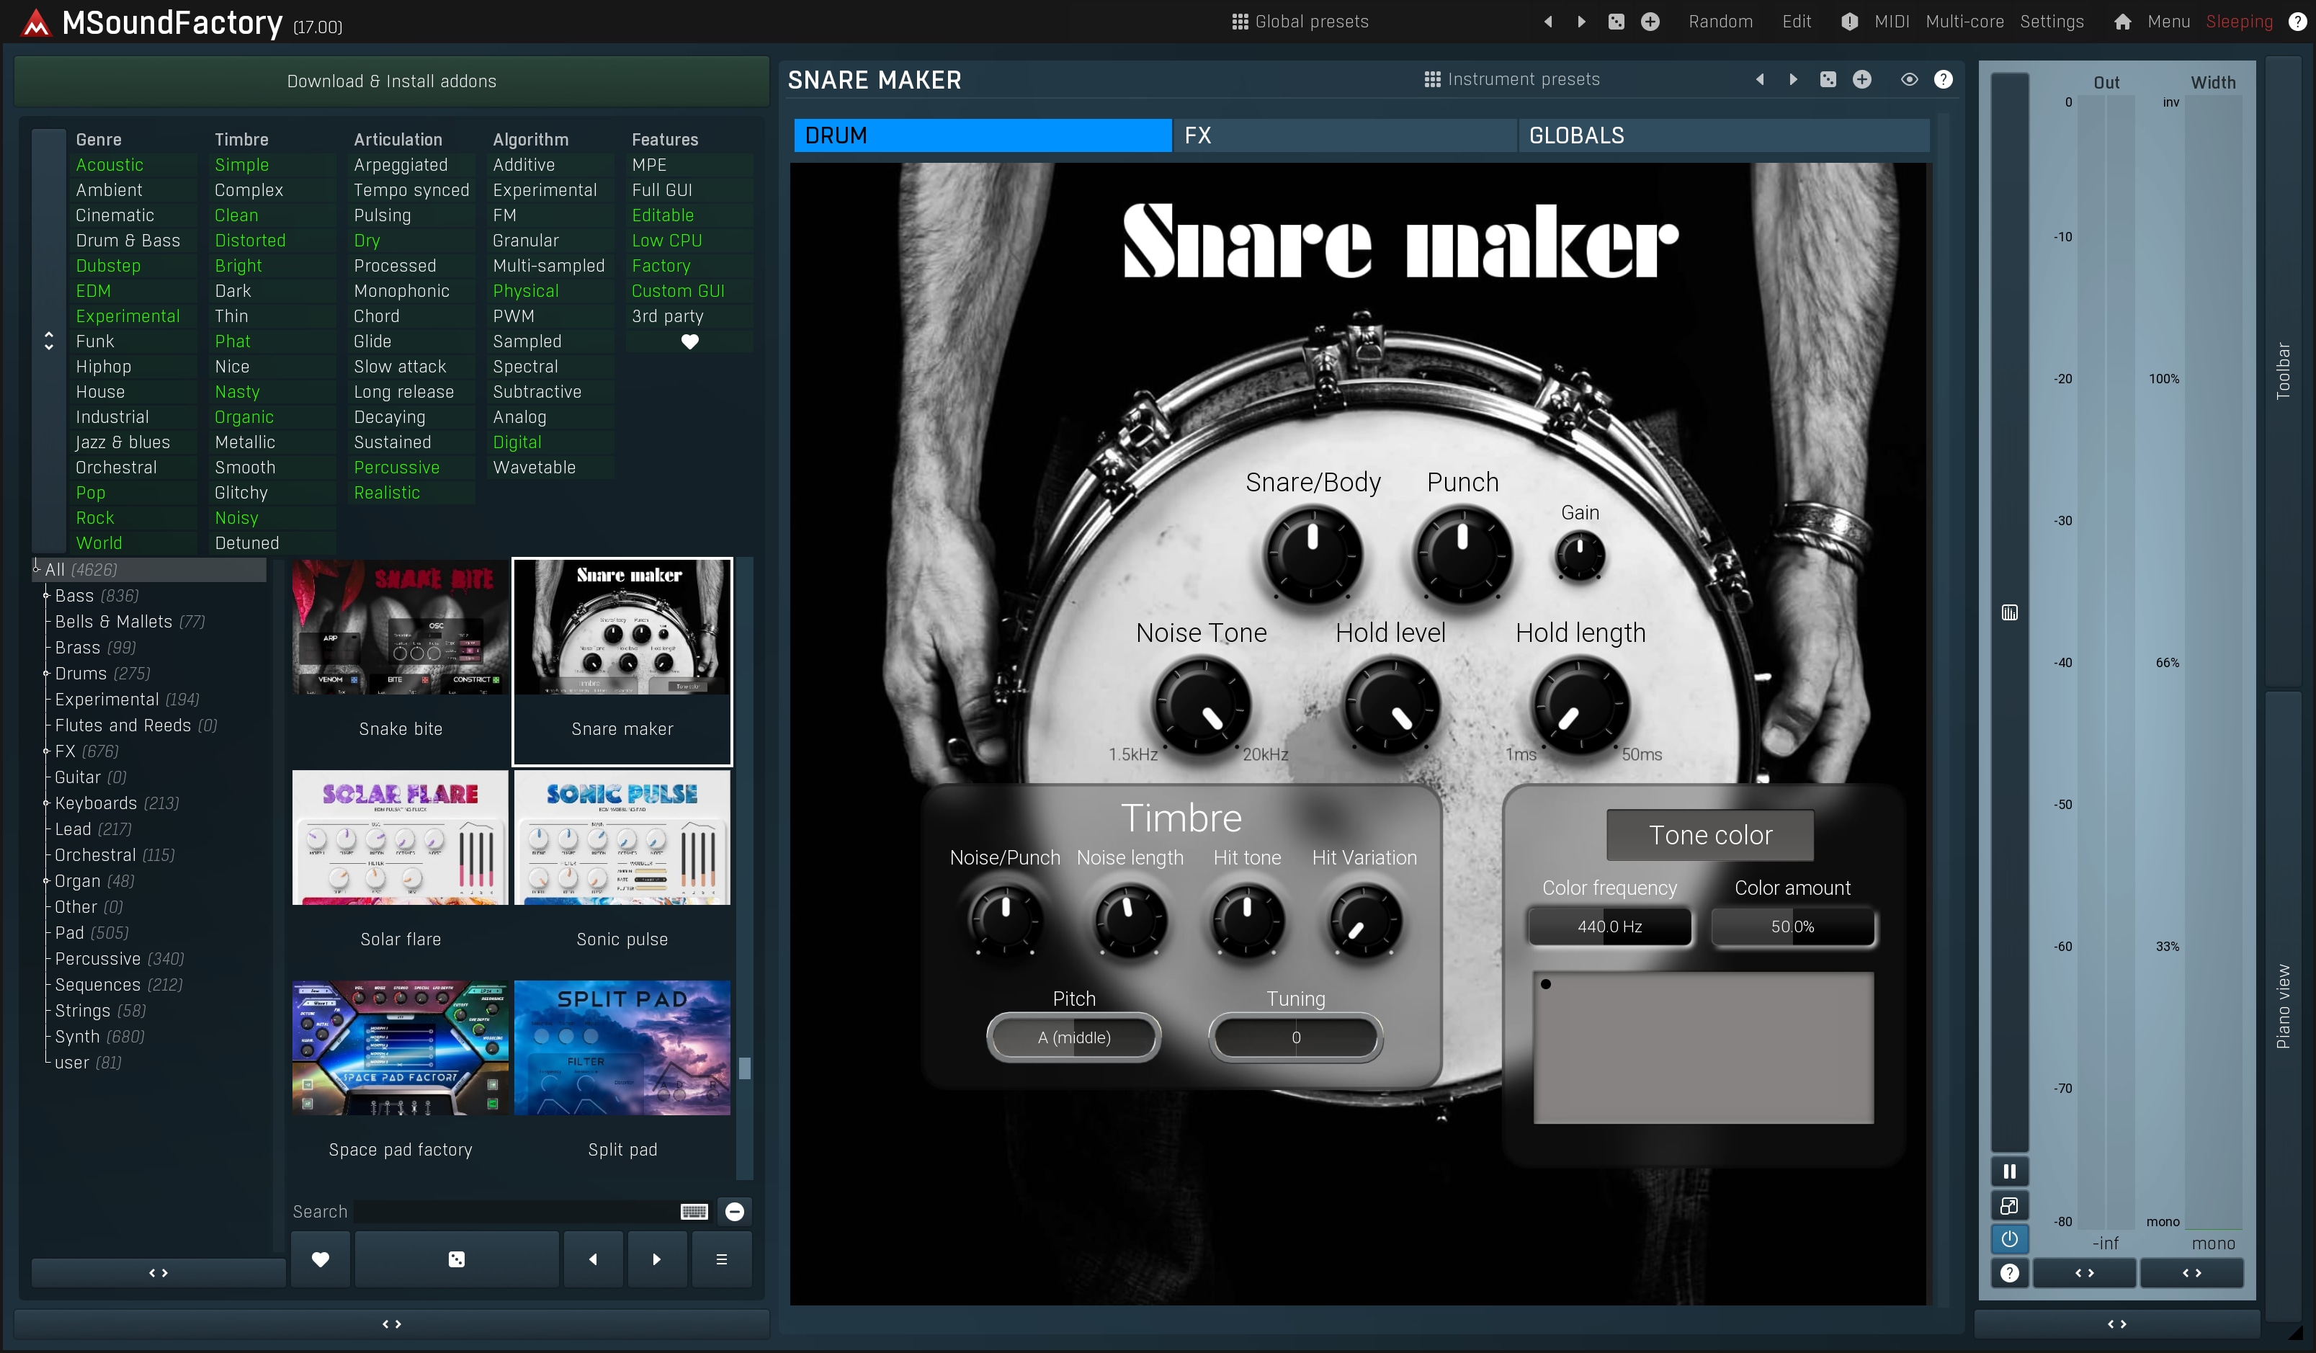Toggle the meter power button
The height and width of the screenshot is (1353, 2316).
(2009, 1239)
